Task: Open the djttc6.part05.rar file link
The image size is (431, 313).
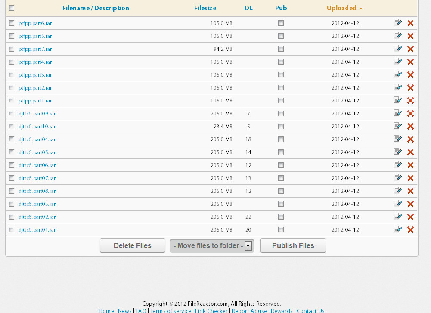Action: [x=37, y=152]
